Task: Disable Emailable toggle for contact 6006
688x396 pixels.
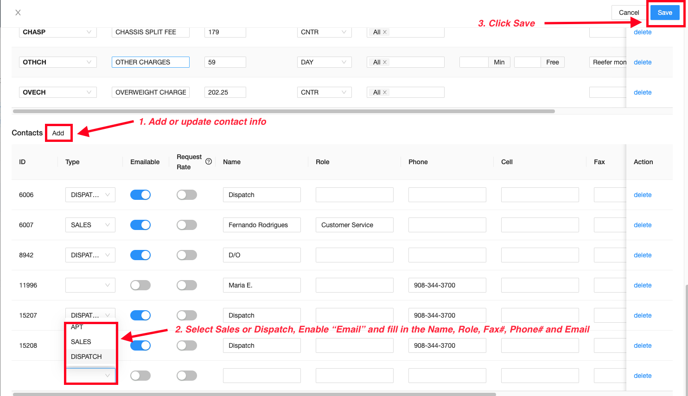Action: point(140,195)
